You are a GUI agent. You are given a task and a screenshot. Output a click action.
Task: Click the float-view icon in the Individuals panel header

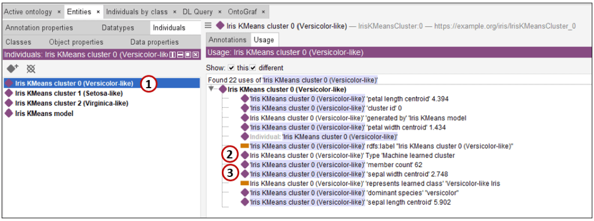[x=188, y=55]
